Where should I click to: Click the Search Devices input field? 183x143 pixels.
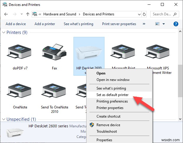pos(165,14)
